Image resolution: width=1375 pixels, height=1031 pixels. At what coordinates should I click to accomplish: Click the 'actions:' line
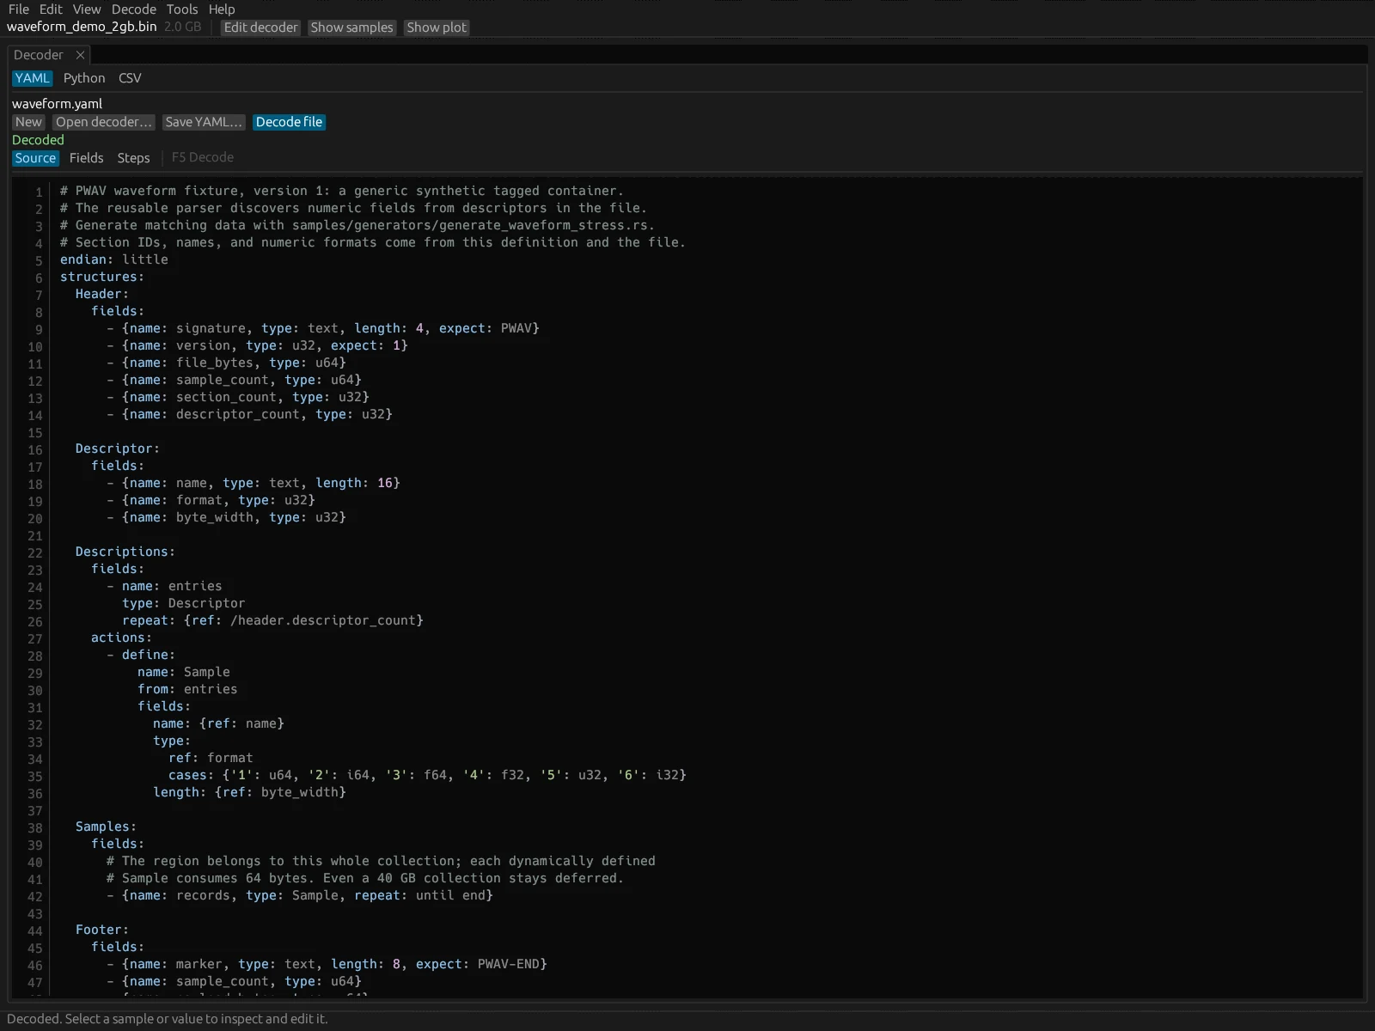pyautogui.click(x=121, y=638)
